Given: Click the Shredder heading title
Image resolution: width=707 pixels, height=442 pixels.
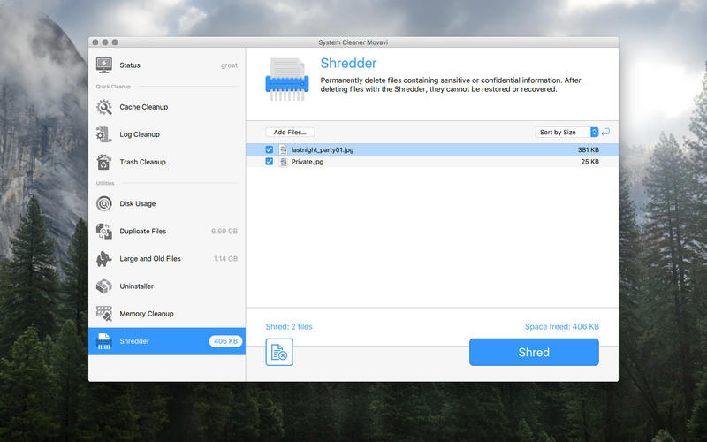Looking at the screenshot, I should 348,63.
